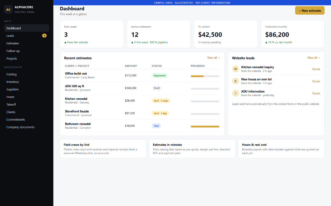
Task: Click the AC logo badge
Action: [8, 10]
